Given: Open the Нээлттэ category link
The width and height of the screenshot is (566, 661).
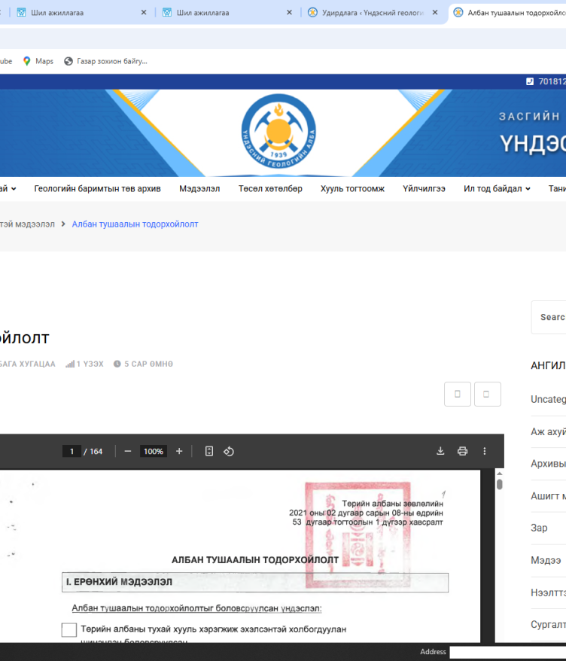Looking at the screenshot, I should (548, 592).
